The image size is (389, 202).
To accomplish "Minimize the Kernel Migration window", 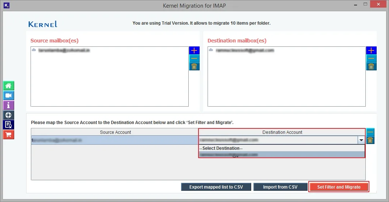I will (x=355, y=4).
